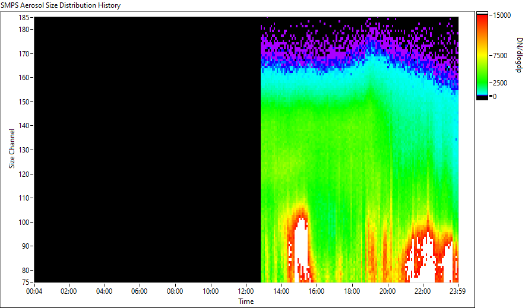This screenshot has width=525, height=308.
Task: Click the 0 color scale minimum value
Action: point(495,97)
